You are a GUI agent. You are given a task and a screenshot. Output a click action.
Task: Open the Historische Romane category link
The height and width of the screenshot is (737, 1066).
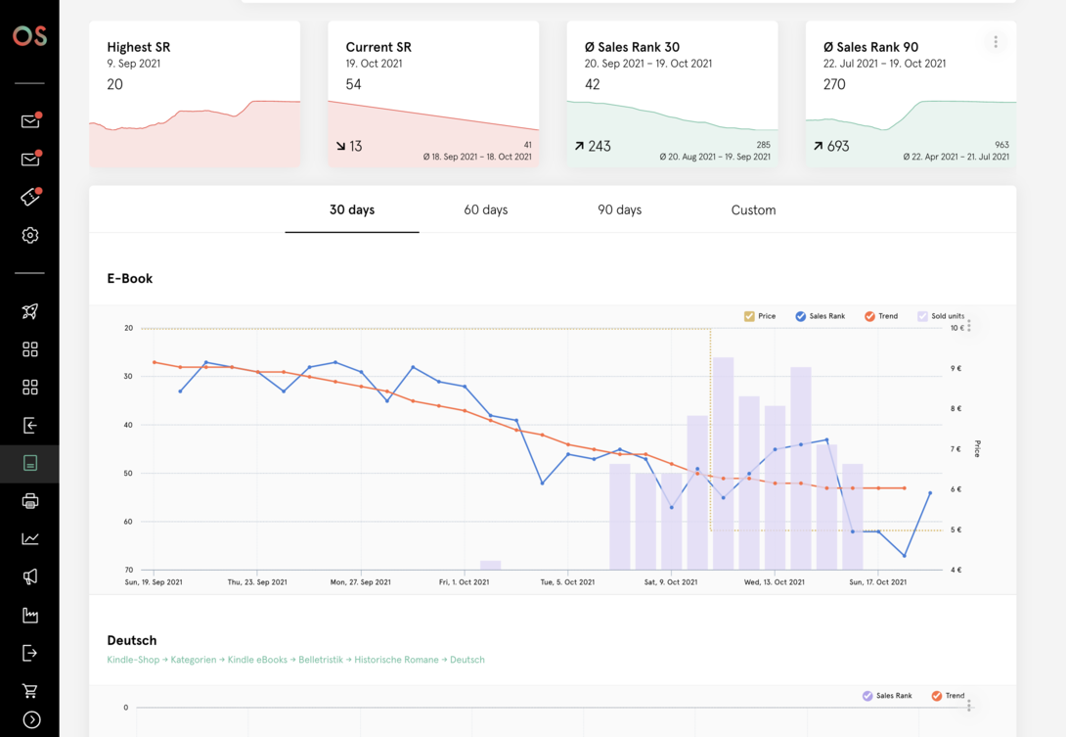[396, 660]
